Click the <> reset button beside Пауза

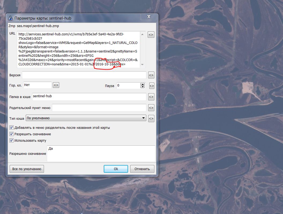(151, 86)
